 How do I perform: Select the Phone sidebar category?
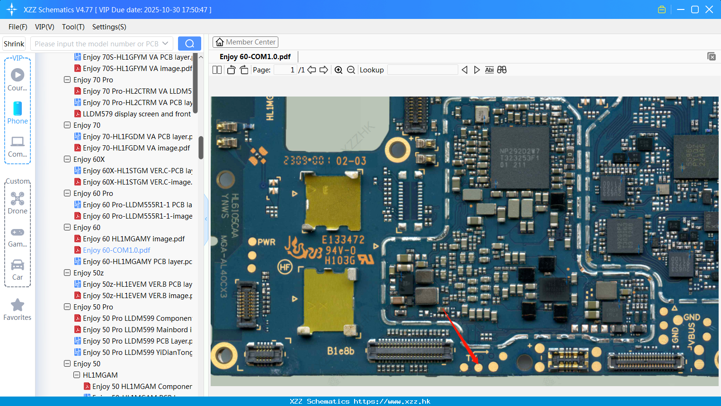point(18,113)
